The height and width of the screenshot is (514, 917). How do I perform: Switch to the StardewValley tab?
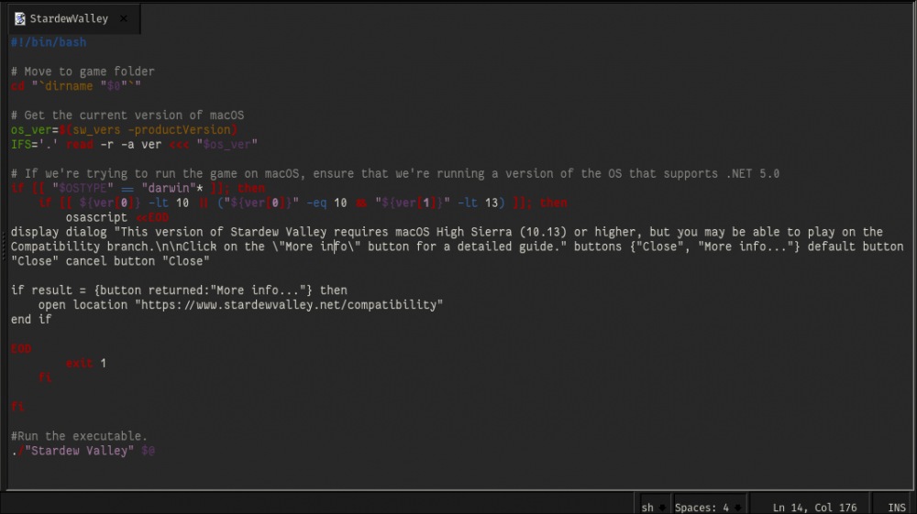click(x=69, y=18)
